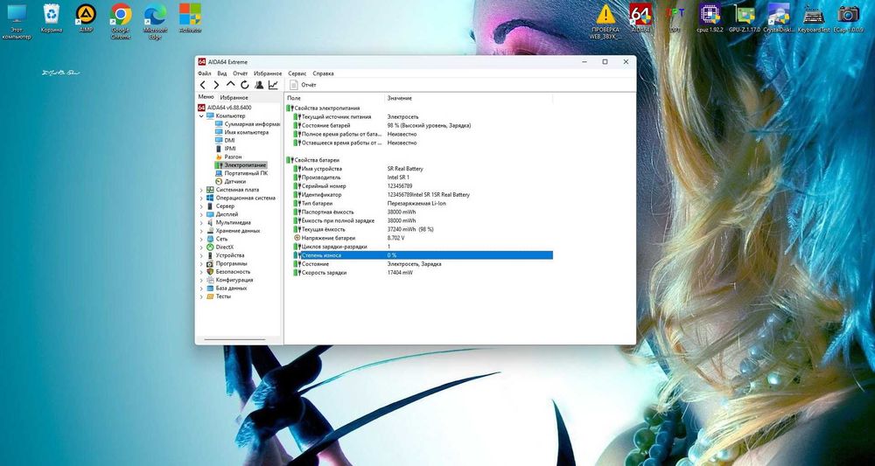Open the Избранное menu in the menu bar
The image size is (875, 466).
point(268,73)
